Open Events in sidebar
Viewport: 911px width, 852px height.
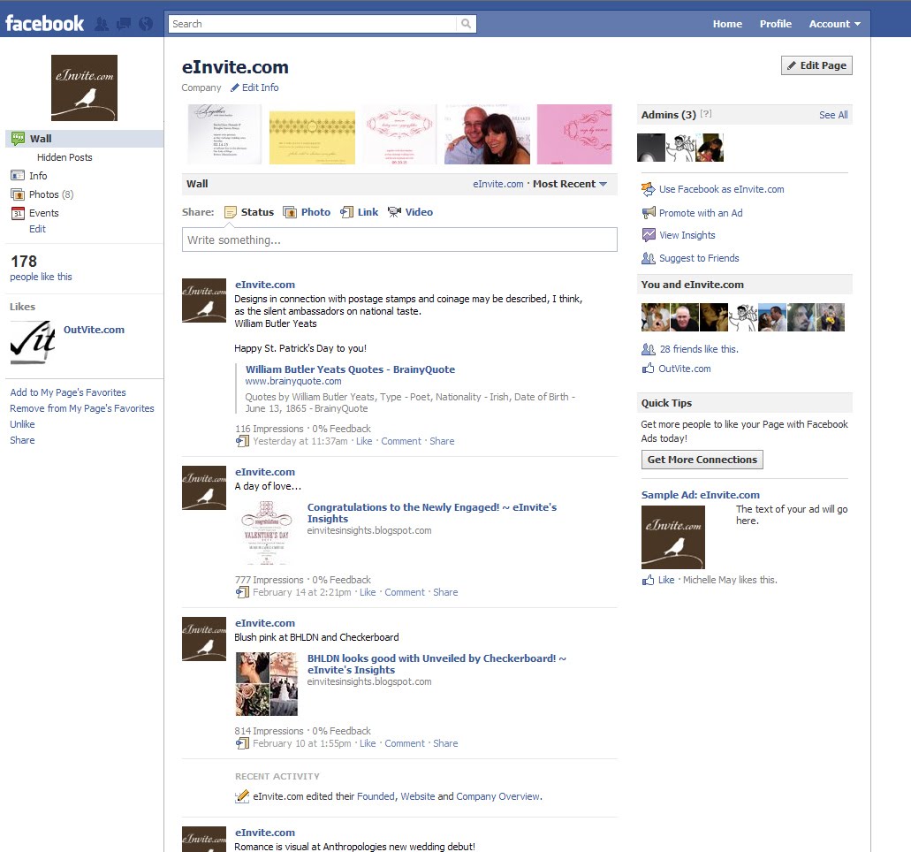click(x=43, y=213)
